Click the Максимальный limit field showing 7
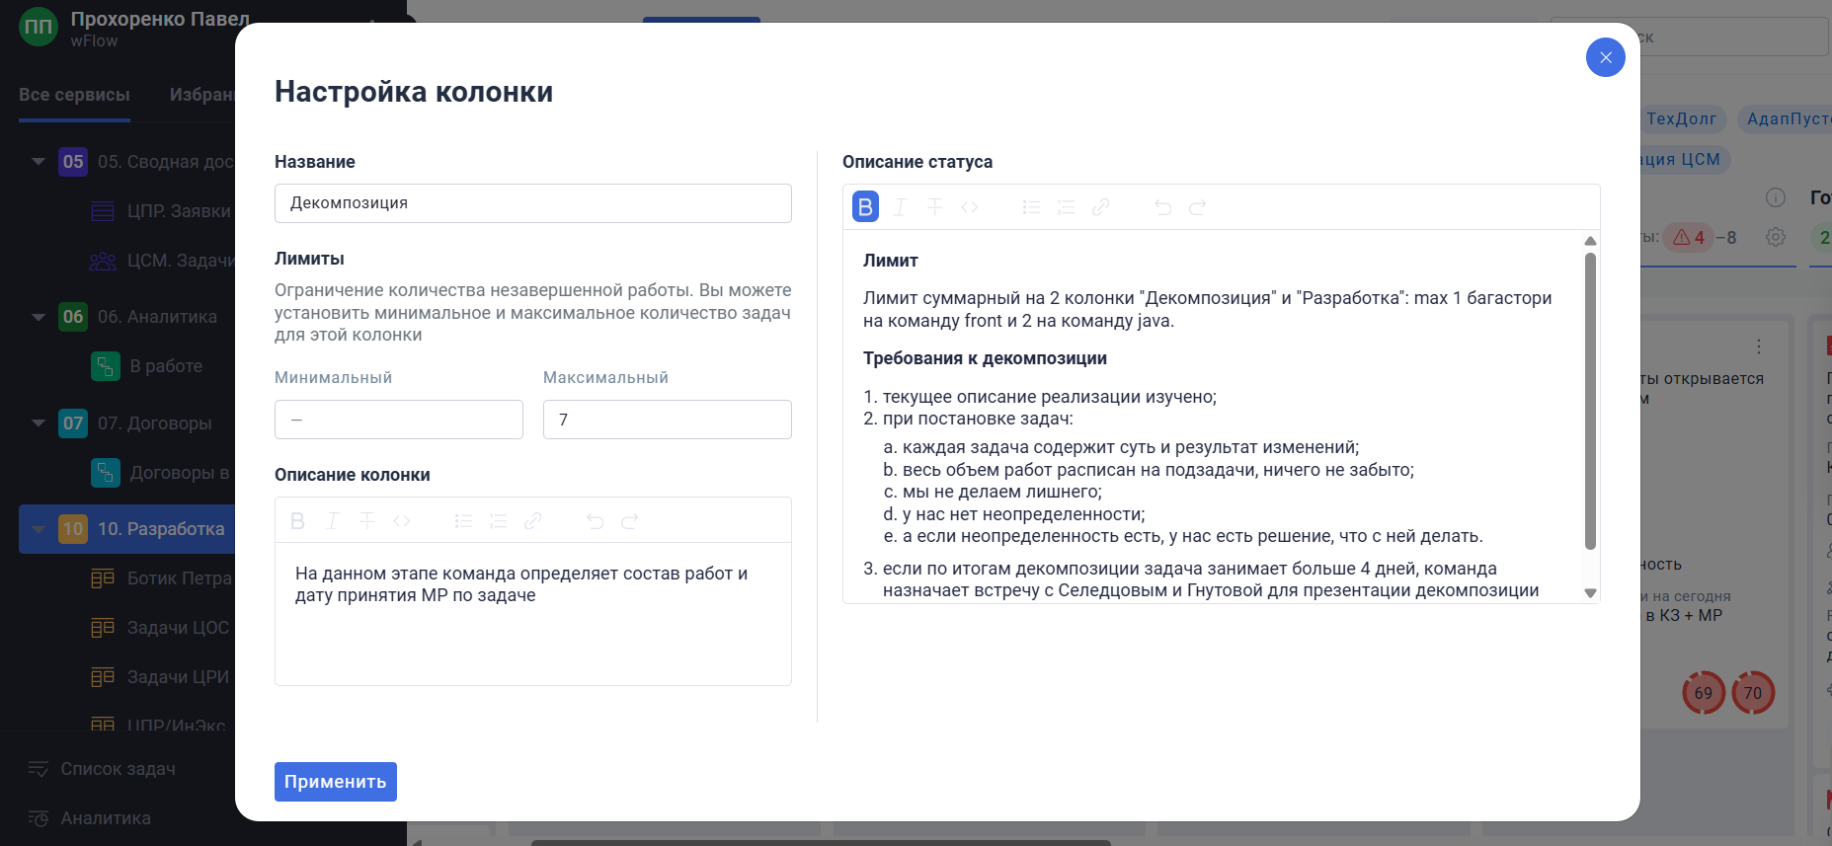The width and height of the screenshot is (1832, 846). tap(668, 420)
